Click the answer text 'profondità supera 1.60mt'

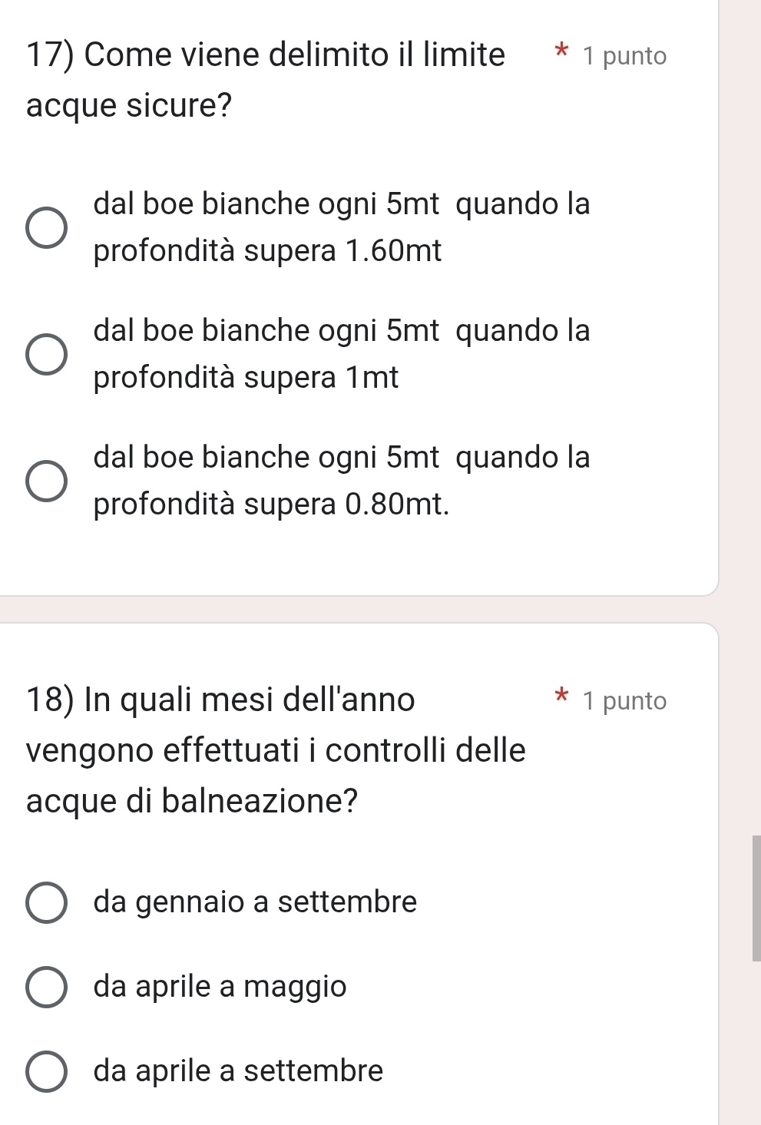(x=267, y=251)
